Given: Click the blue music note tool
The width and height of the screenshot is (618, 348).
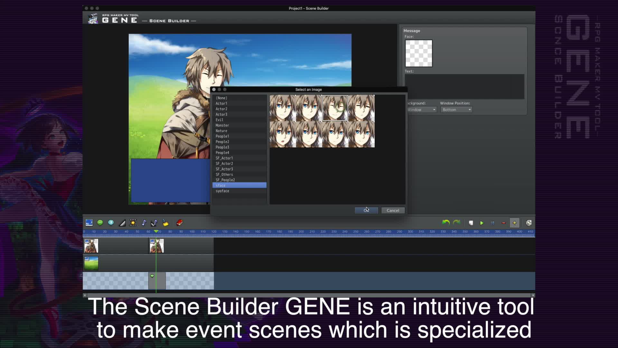Looking at the screenshot, I should tap(144, 223).
